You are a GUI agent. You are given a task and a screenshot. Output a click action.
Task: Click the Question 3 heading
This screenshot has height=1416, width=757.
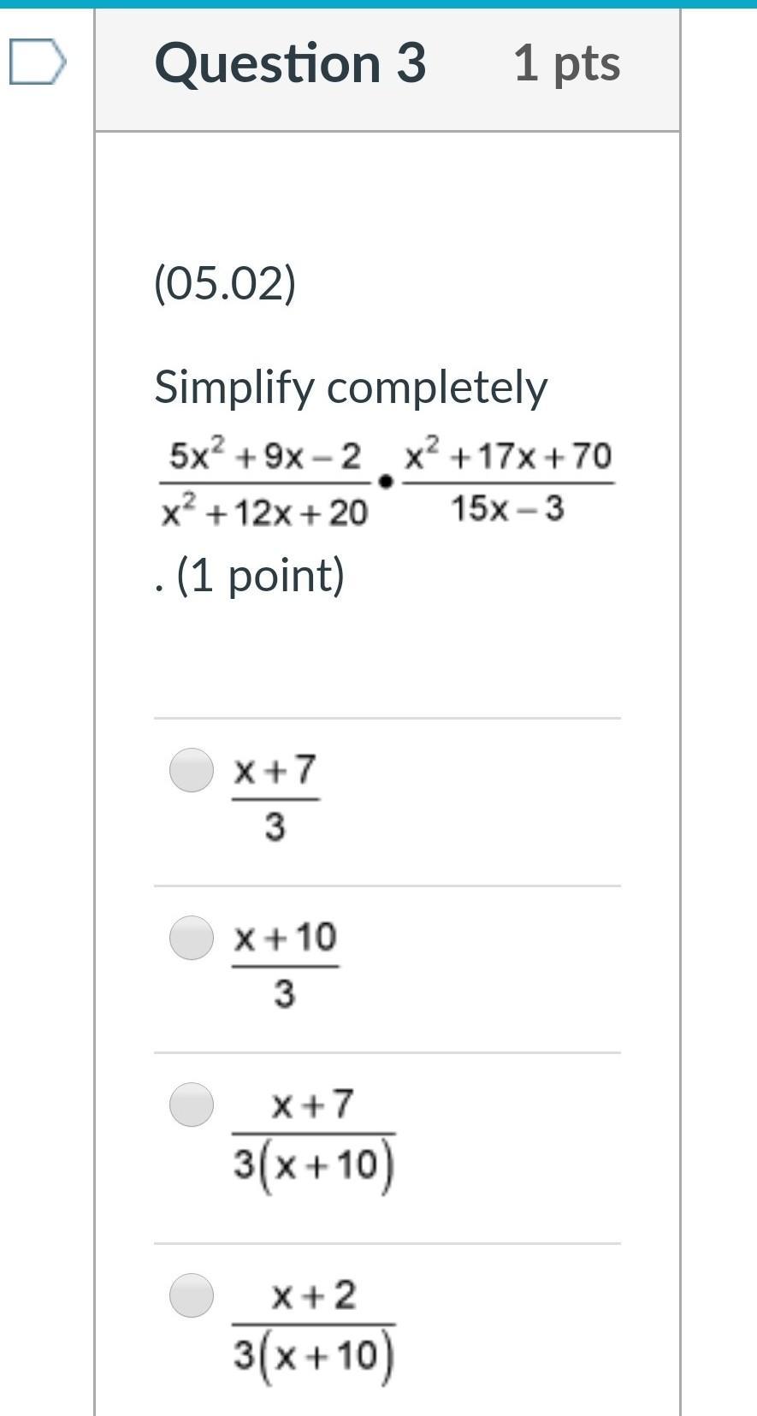(x=290, y=63)
